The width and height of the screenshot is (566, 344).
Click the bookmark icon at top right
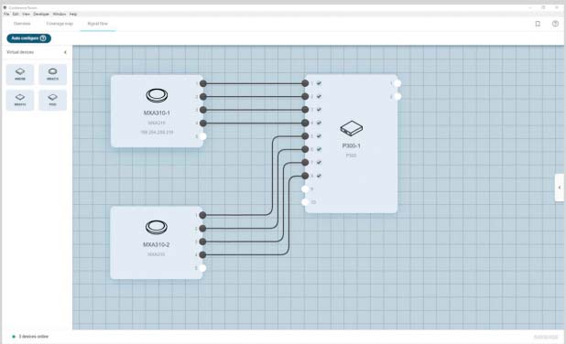(x=538, y=24)
